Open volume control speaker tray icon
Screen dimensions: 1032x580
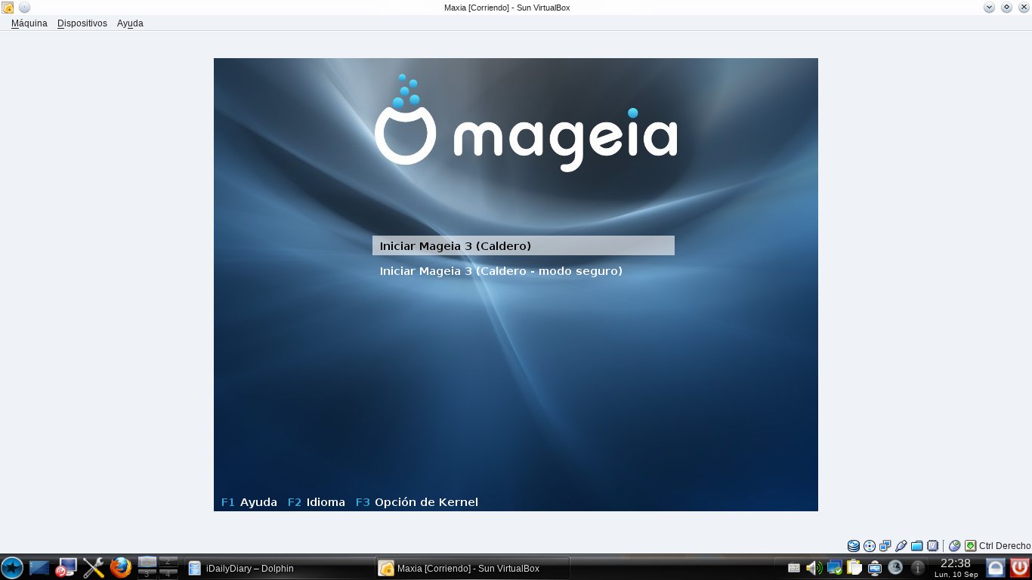814,568
